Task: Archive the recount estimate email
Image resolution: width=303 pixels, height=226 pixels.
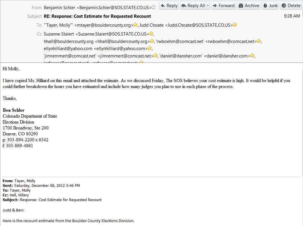Action: pyautogui.click(x=249, y=6)
